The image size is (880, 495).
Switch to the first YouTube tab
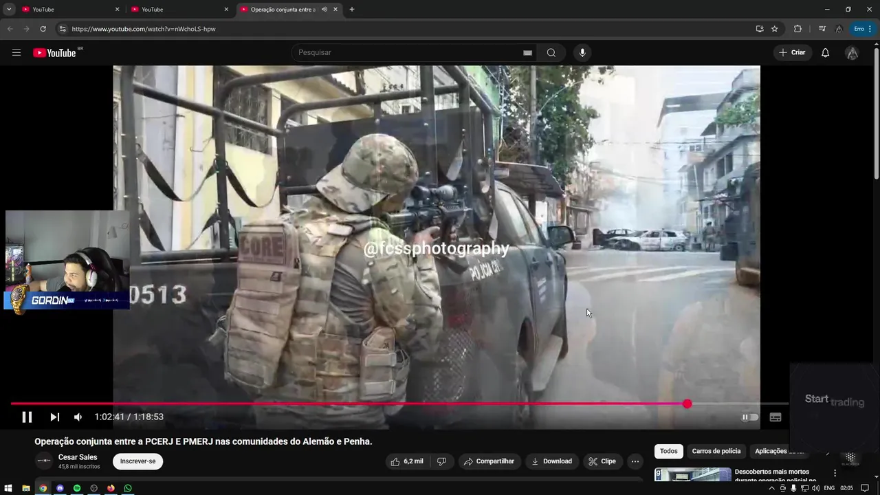pos(69,10)
